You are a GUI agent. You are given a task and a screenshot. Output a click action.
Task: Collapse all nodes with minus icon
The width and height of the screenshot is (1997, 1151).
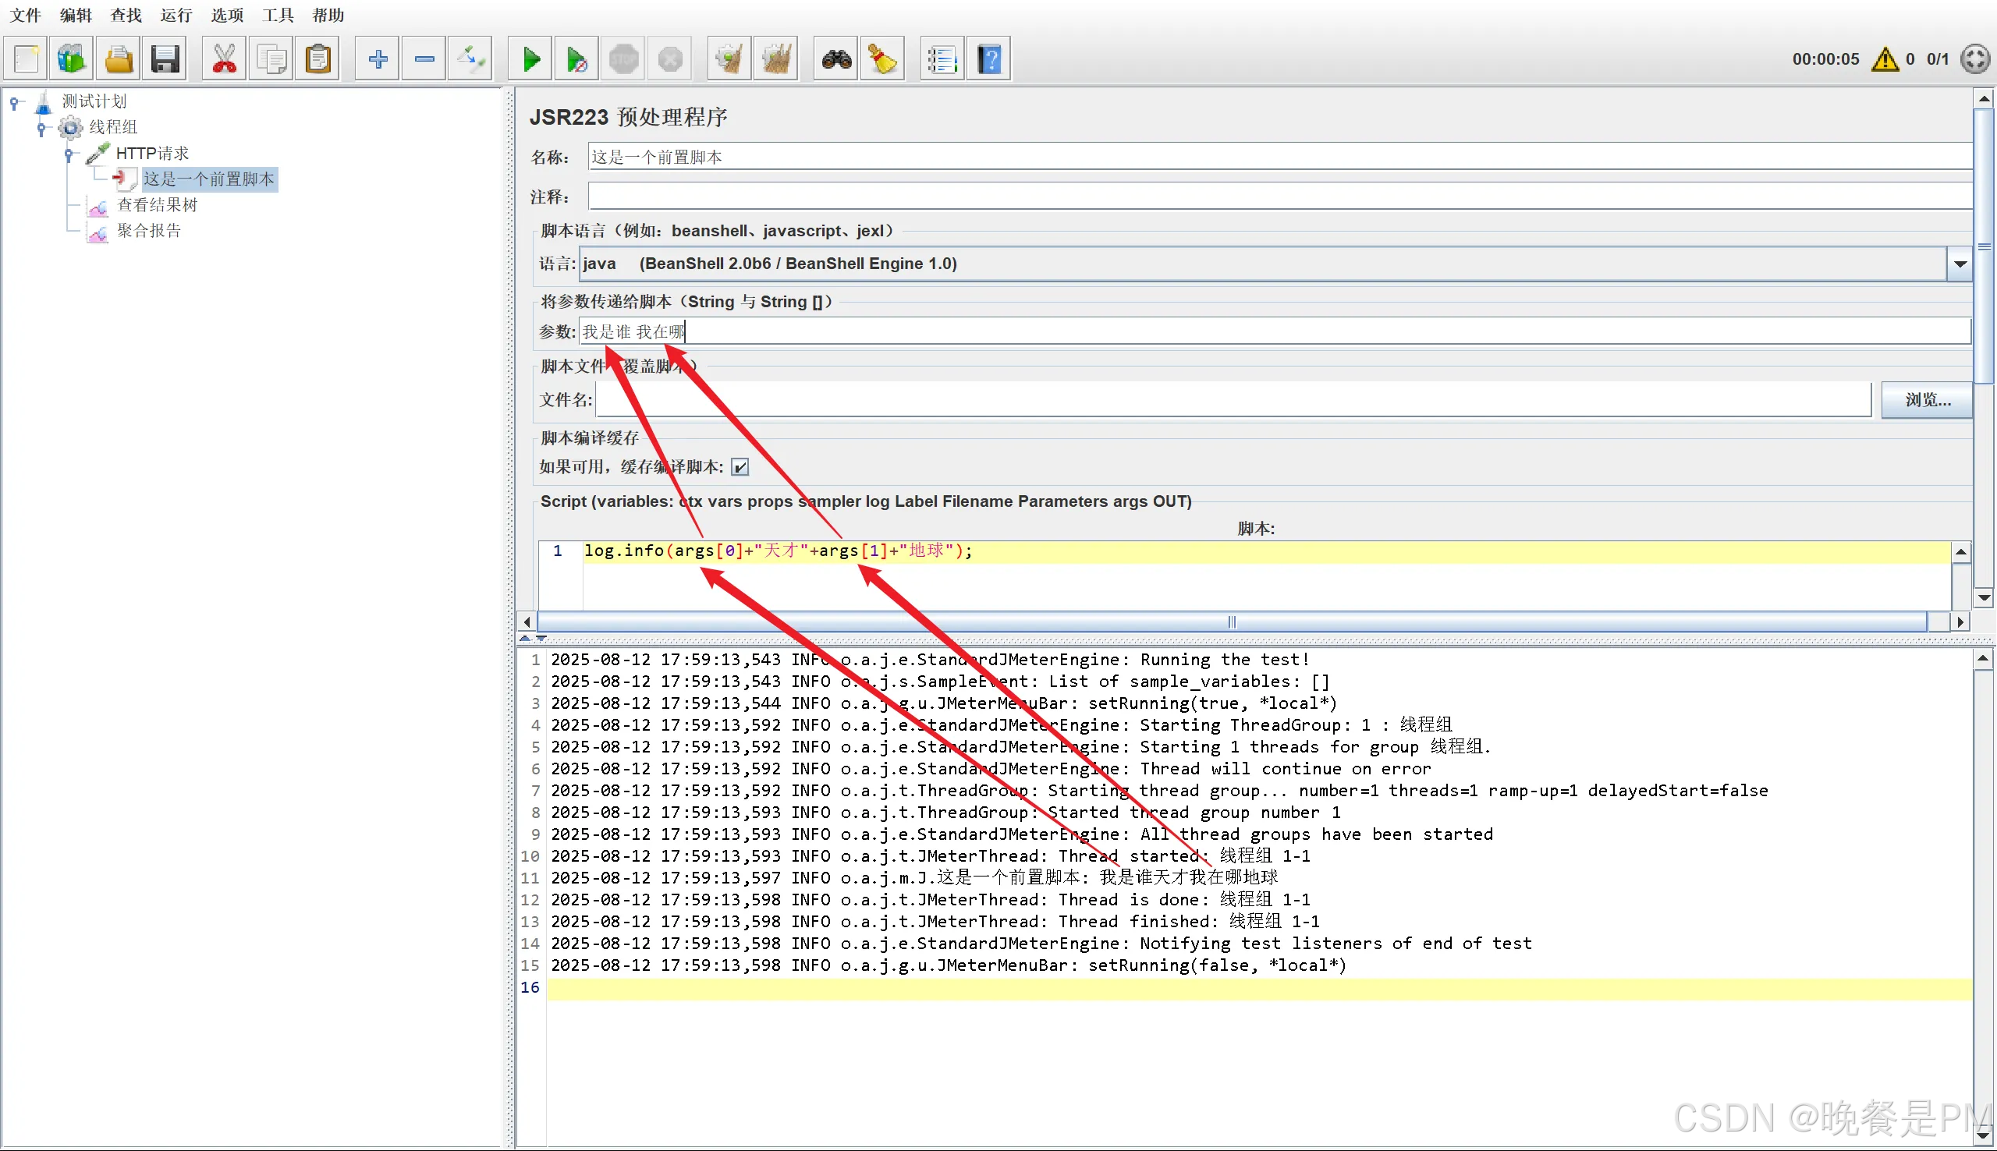[424, 59]
